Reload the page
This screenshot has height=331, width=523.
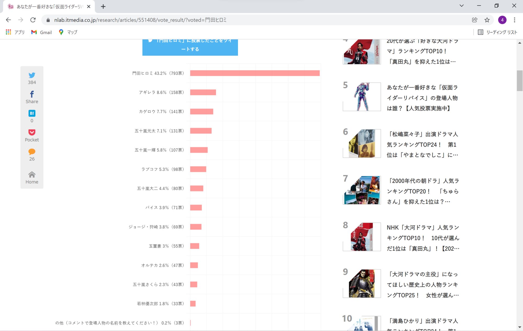(33, 20)
